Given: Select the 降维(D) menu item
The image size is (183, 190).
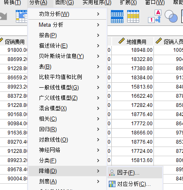Looking at the screenshot, I should 68,171.
